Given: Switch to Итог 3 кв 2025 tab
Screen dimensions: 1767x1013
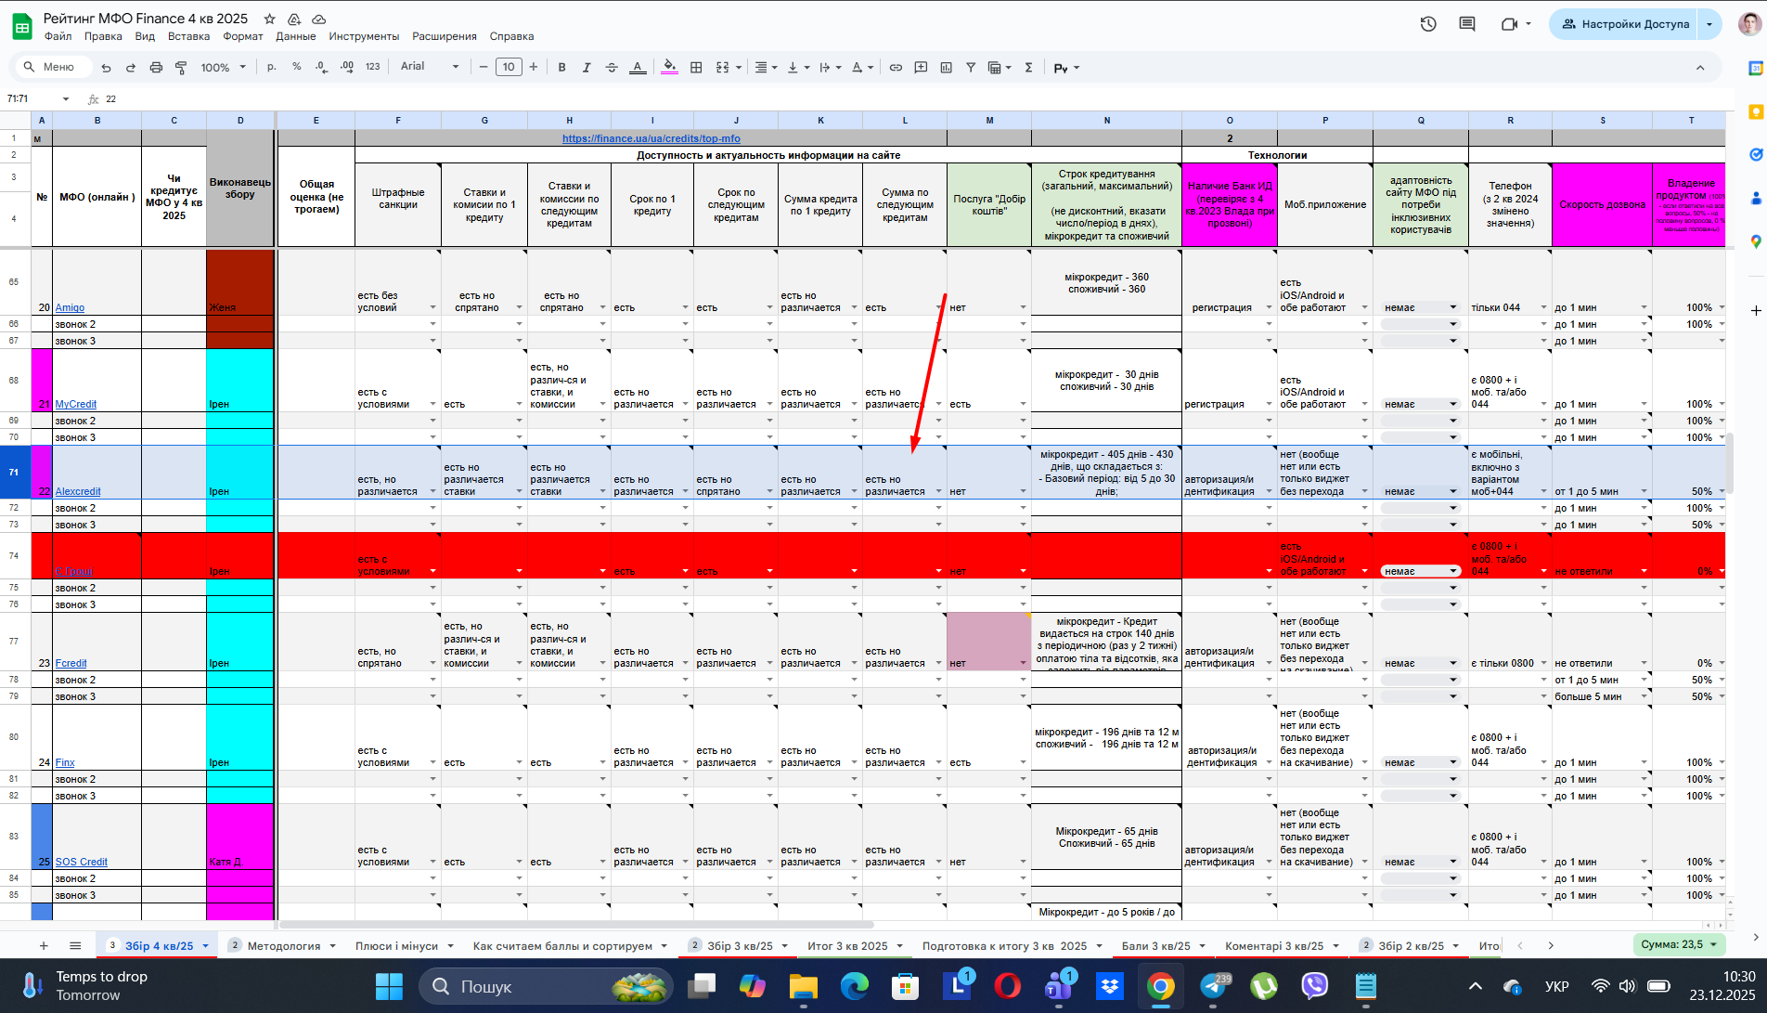Looking at the screenshot, I should [847, 945].
